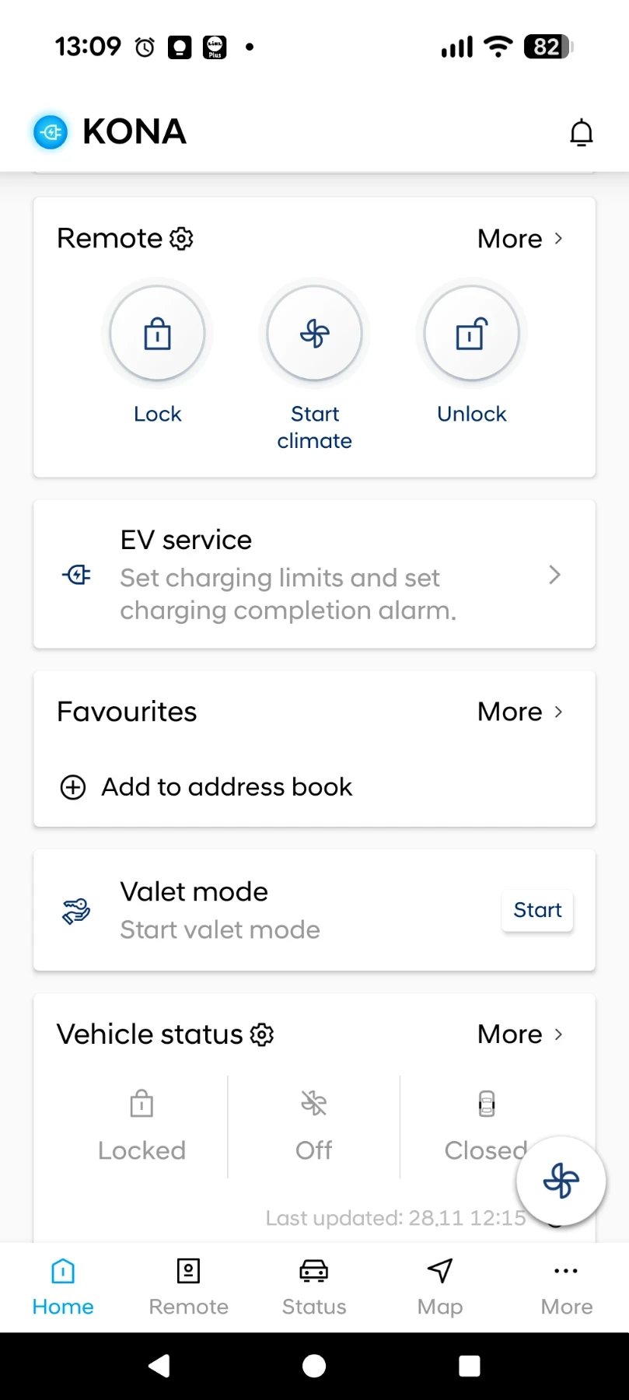Viewport: 629px width, 1400px height.
Task: Tap the Locked door status tile
Action: coord(142,1125)
